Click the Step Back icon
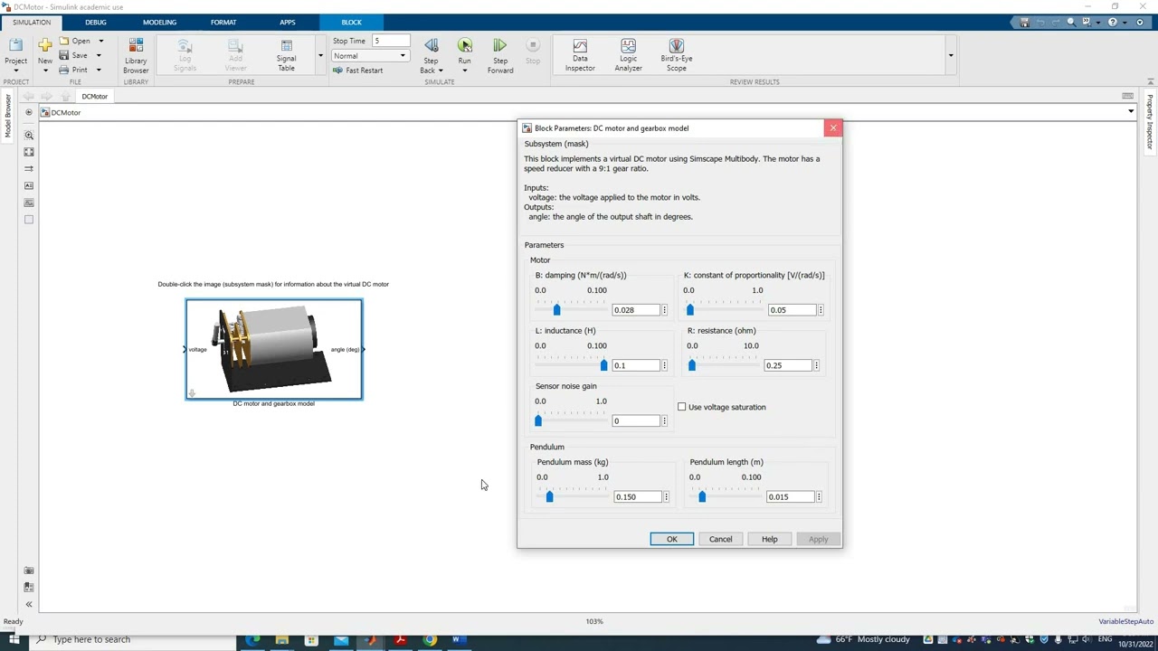 (431, 45)
